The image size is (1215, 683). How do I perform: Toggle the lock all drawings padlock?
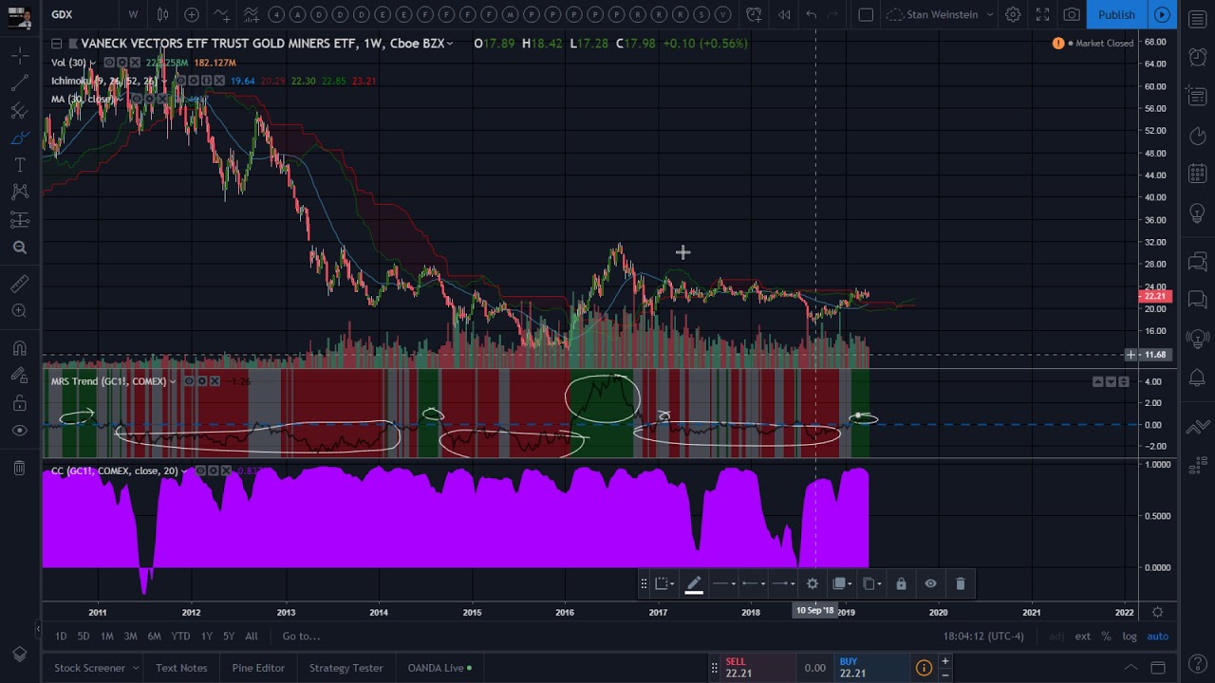[x=19, y=403]
